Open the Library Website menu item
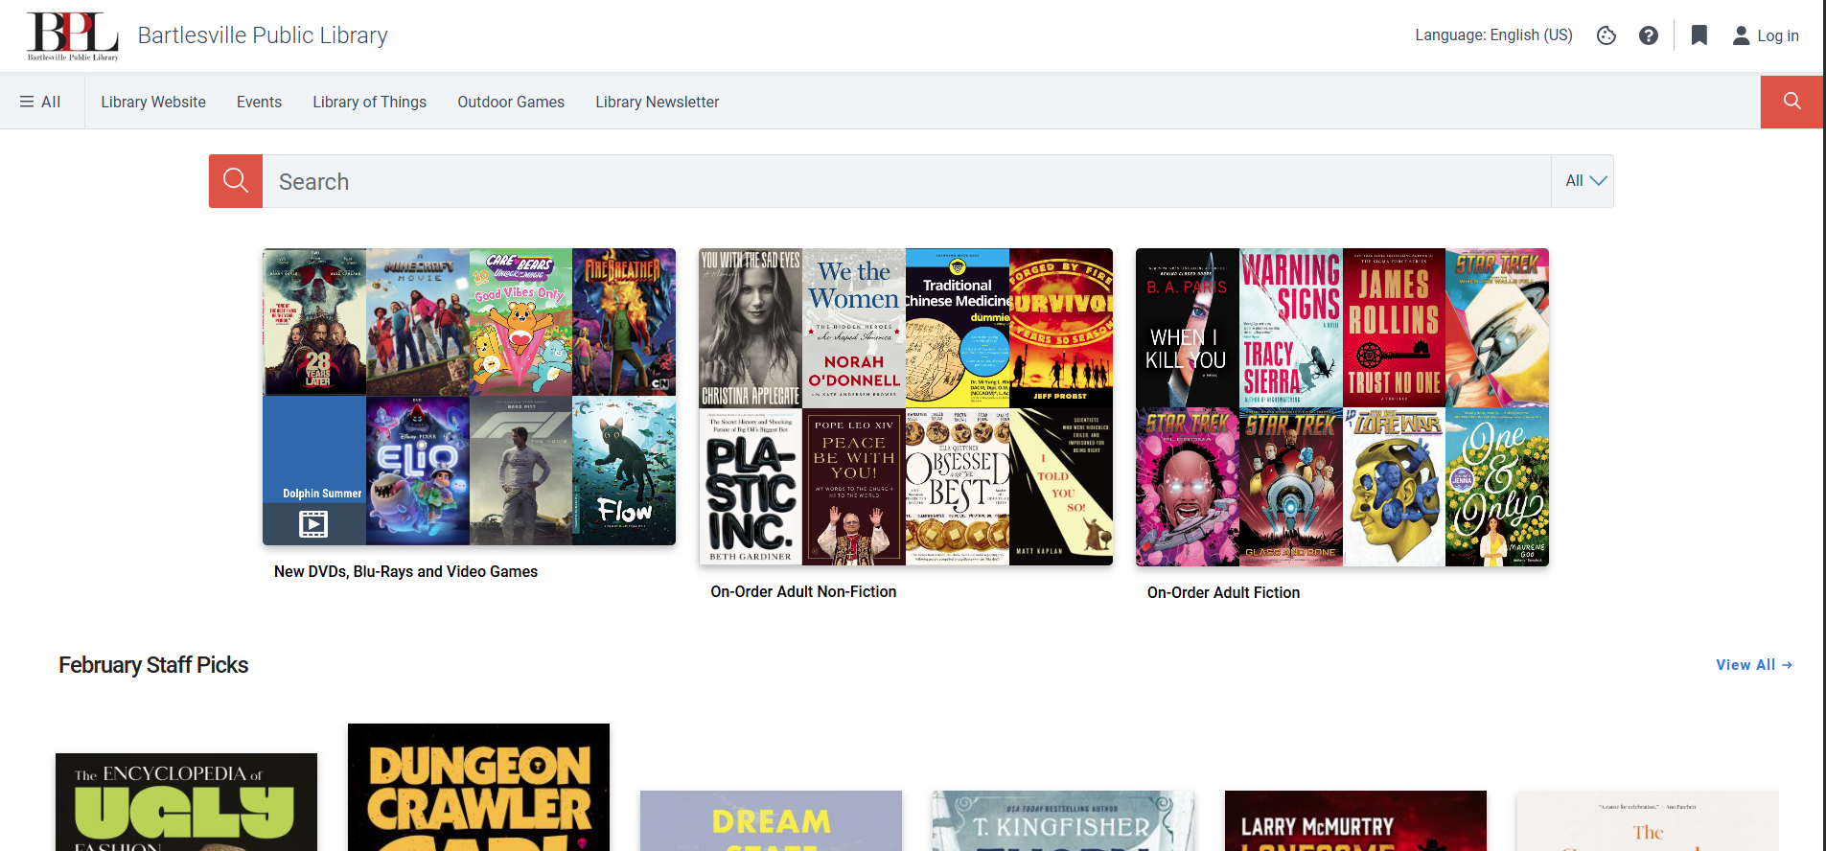The image size is (1826, 851). pos(153,102)
